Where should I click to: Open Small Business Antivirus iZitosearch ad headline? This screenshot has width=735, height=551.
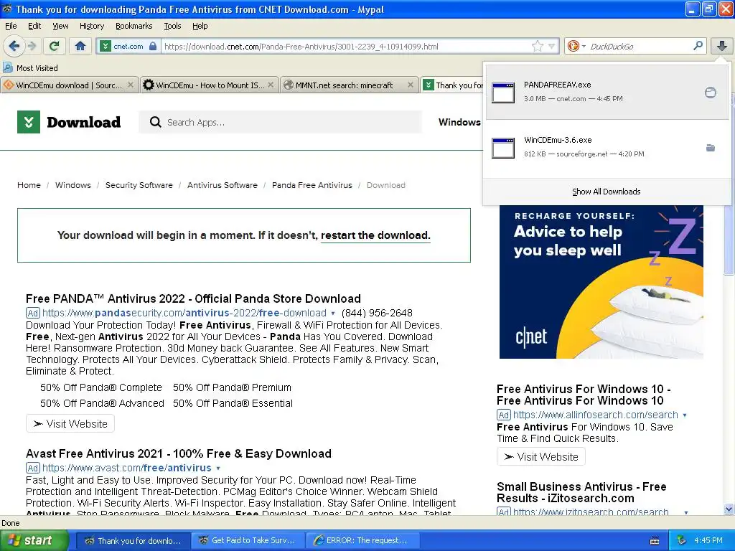(x=581, y=492)
